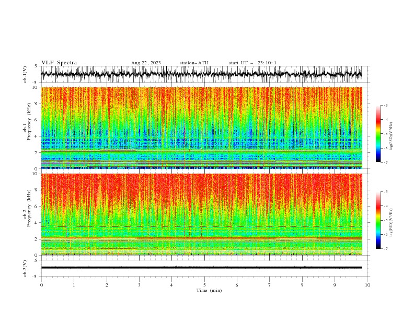Select the "Aug.22, 2023" date text
This screenshot has width=414, height=320.
[x=146, y=63]
